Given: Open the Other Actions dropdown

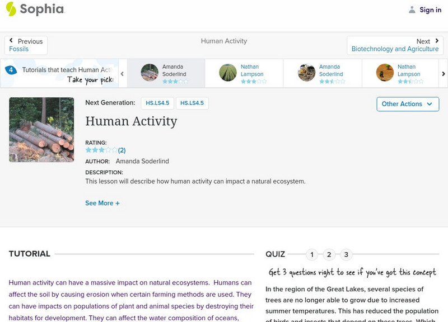Looking at the screenshot, I should (407, 104).
